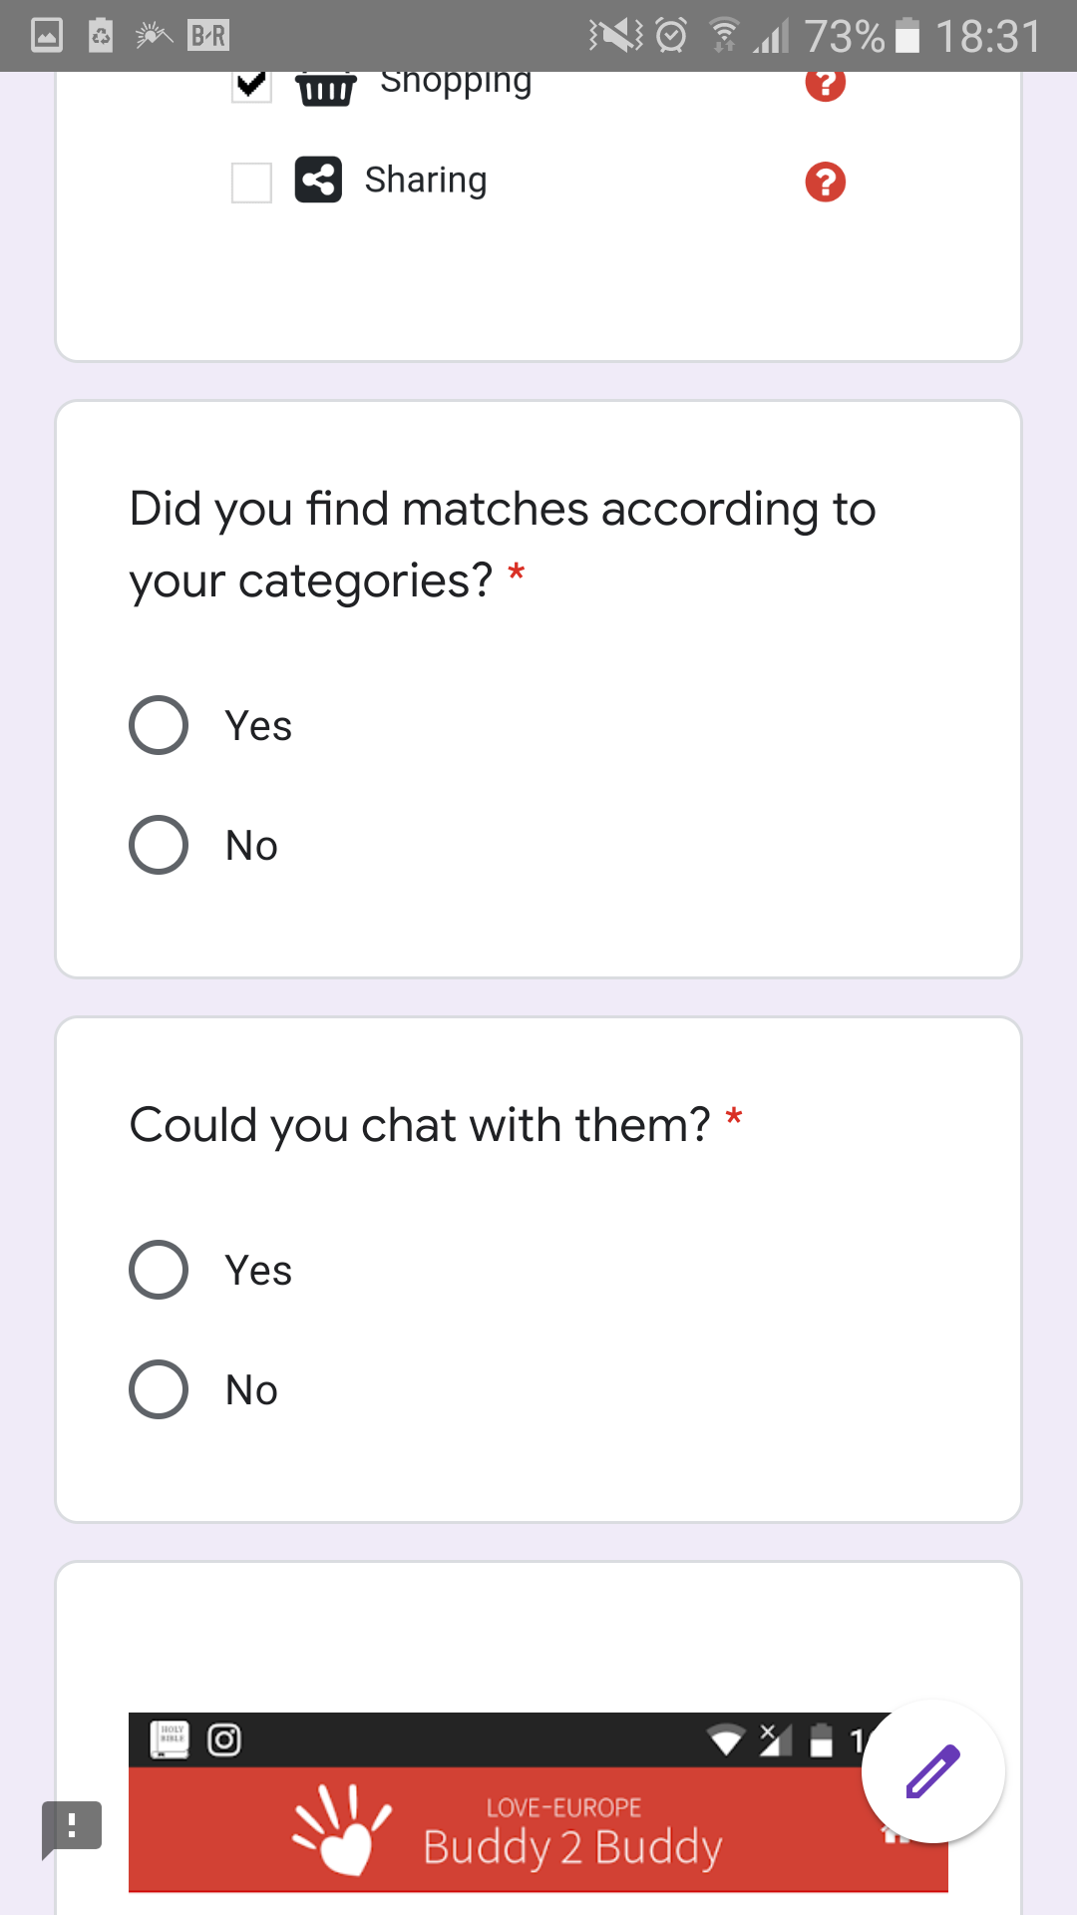Tap the alarm clock status icon
This screenshot has height=1915, width=1077.
(671, 36)
